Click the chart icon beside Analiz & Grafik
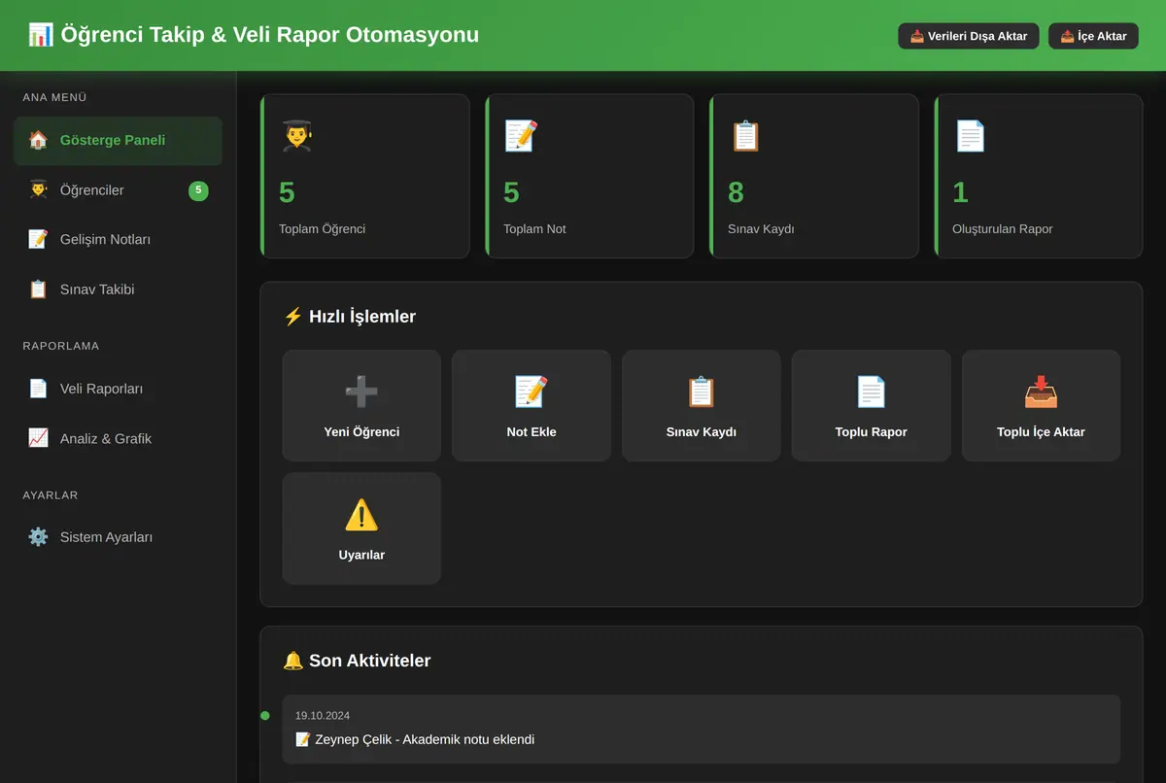This screenshot has height=783, width=1166. [38, 438]
